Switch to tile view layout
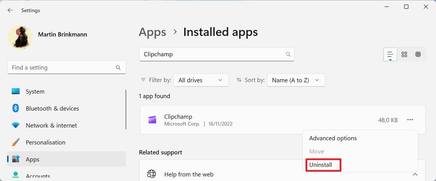The height and width of the screenshot is (181, 436). click(x=404, y=54)
